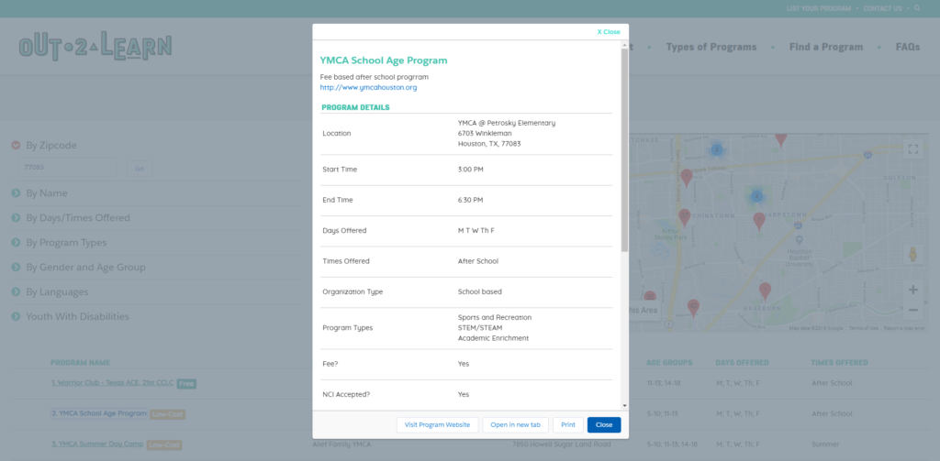Click the School based organization type value

tap(479, 291)
